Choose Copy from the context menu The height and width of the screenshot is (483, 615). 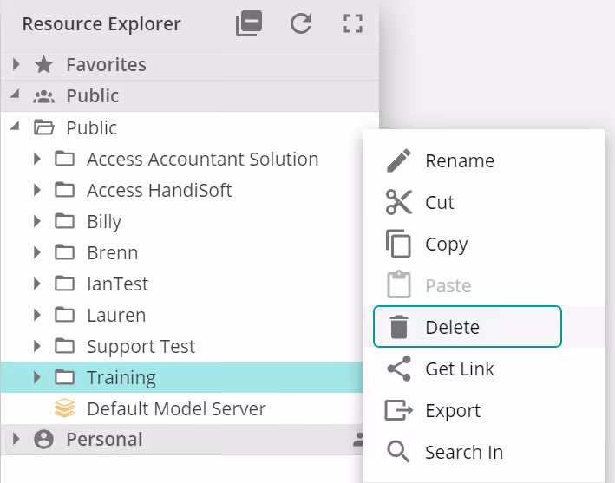pos(446,245)
